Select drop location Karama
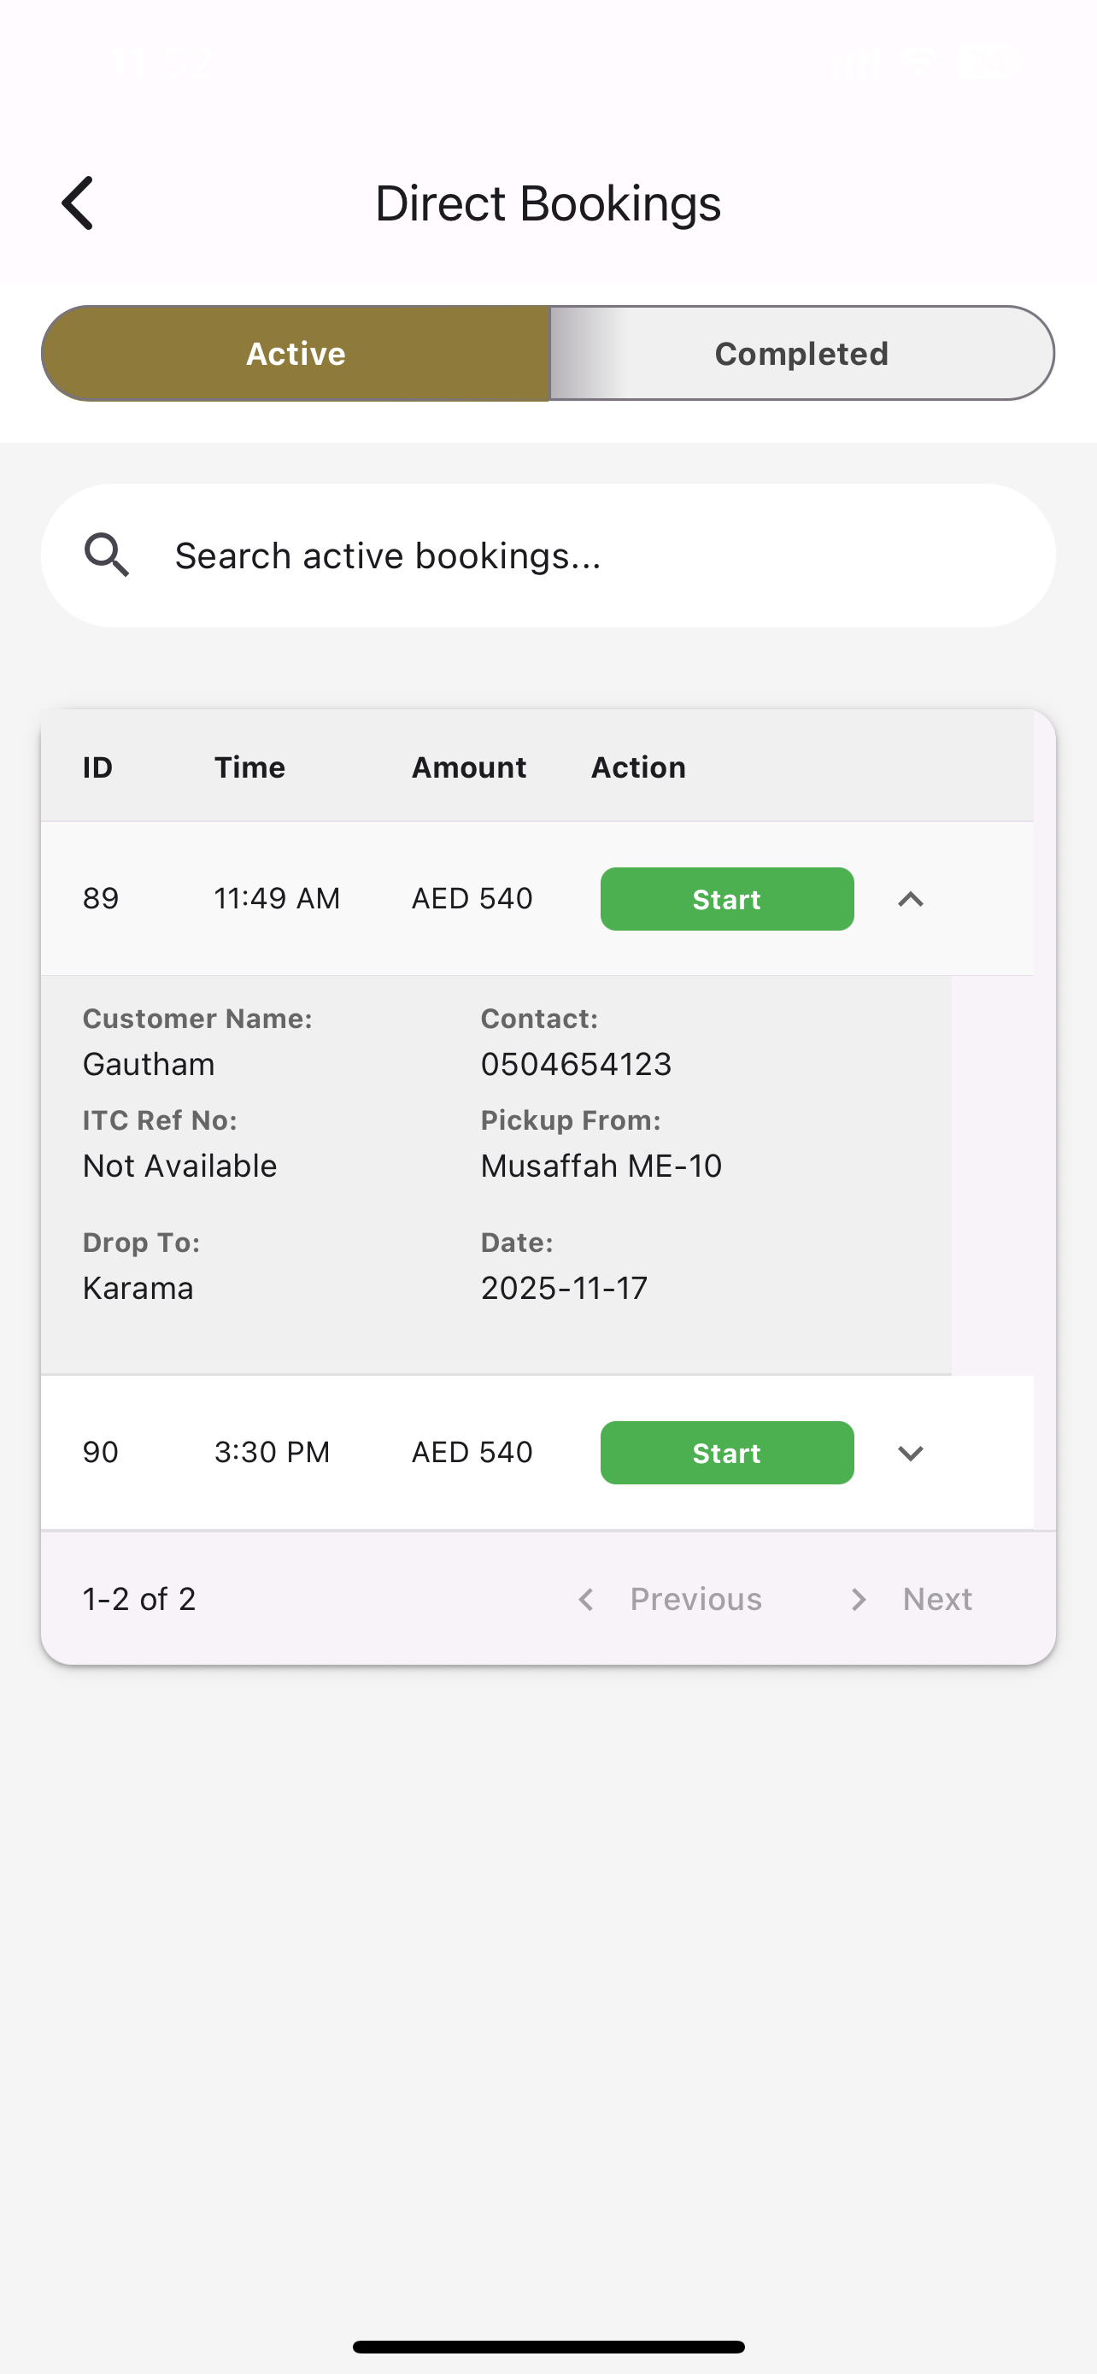This screenshot has height=2374, width=1097. (x=138, y=1288)
